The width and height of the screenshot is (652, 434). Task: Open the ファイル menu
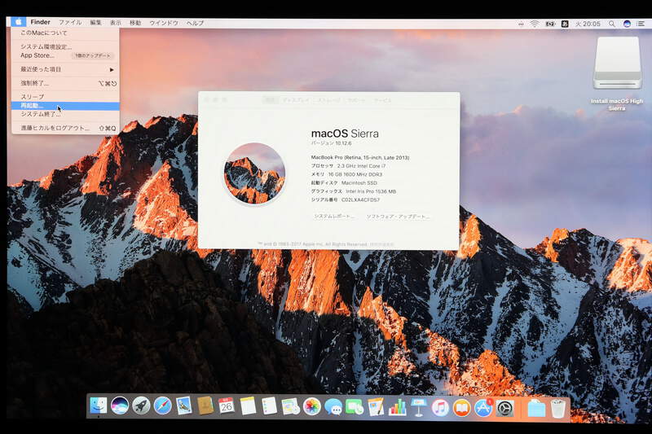70,23
